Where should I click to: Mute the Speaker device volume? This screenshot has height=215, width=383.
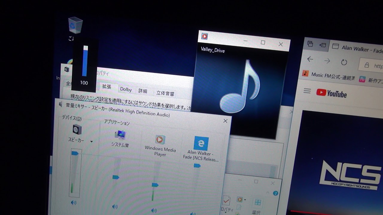tap(74, 203)
